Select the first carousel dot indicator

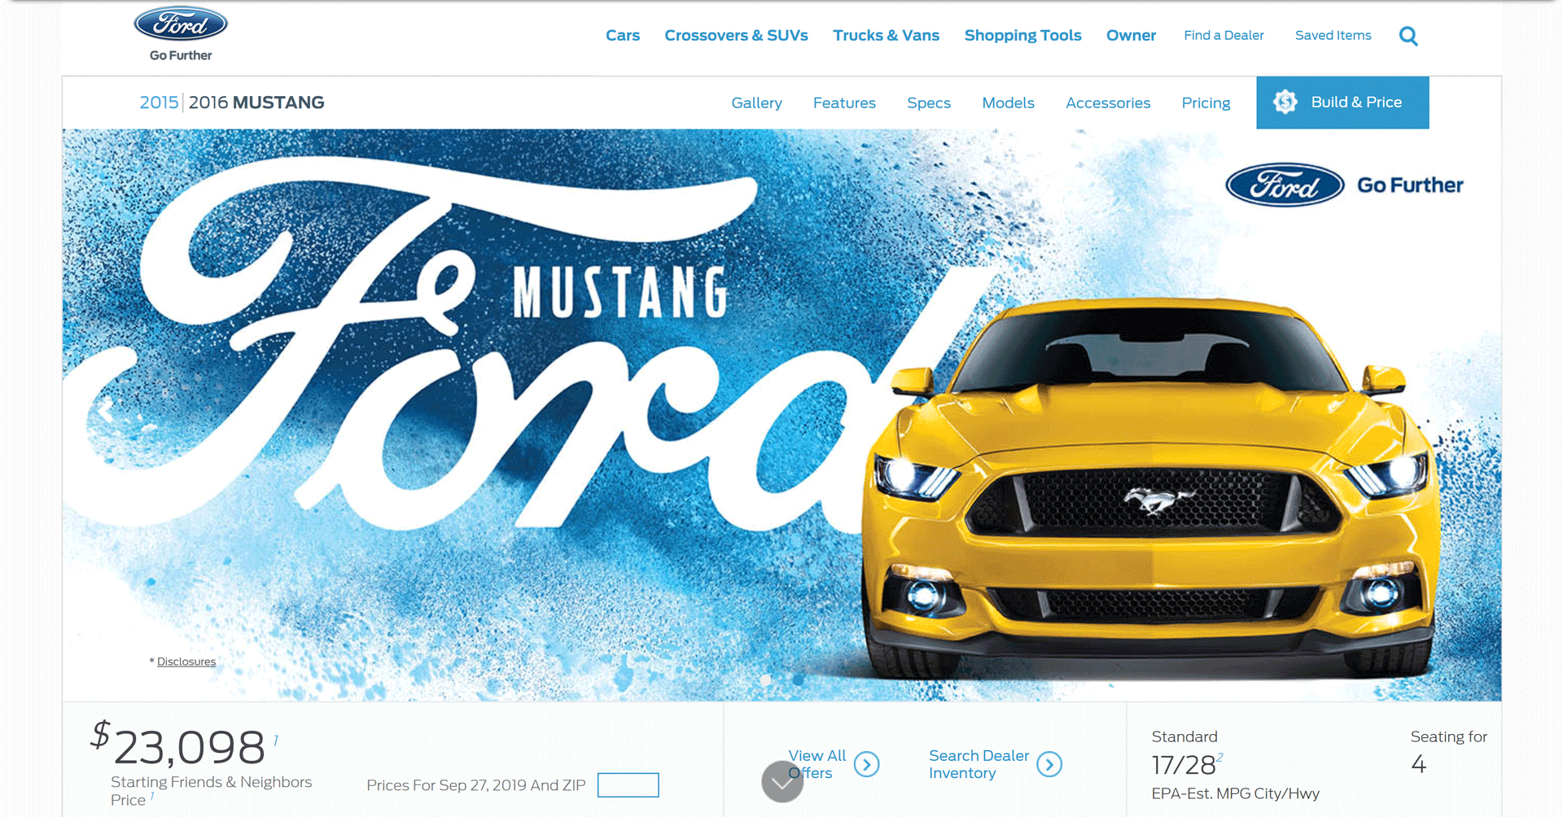pyautogui.click(x=766, y=679)
